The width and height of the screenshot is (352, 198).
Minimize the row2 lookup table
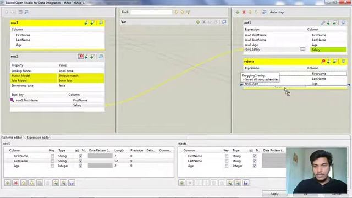click(101, 57)
